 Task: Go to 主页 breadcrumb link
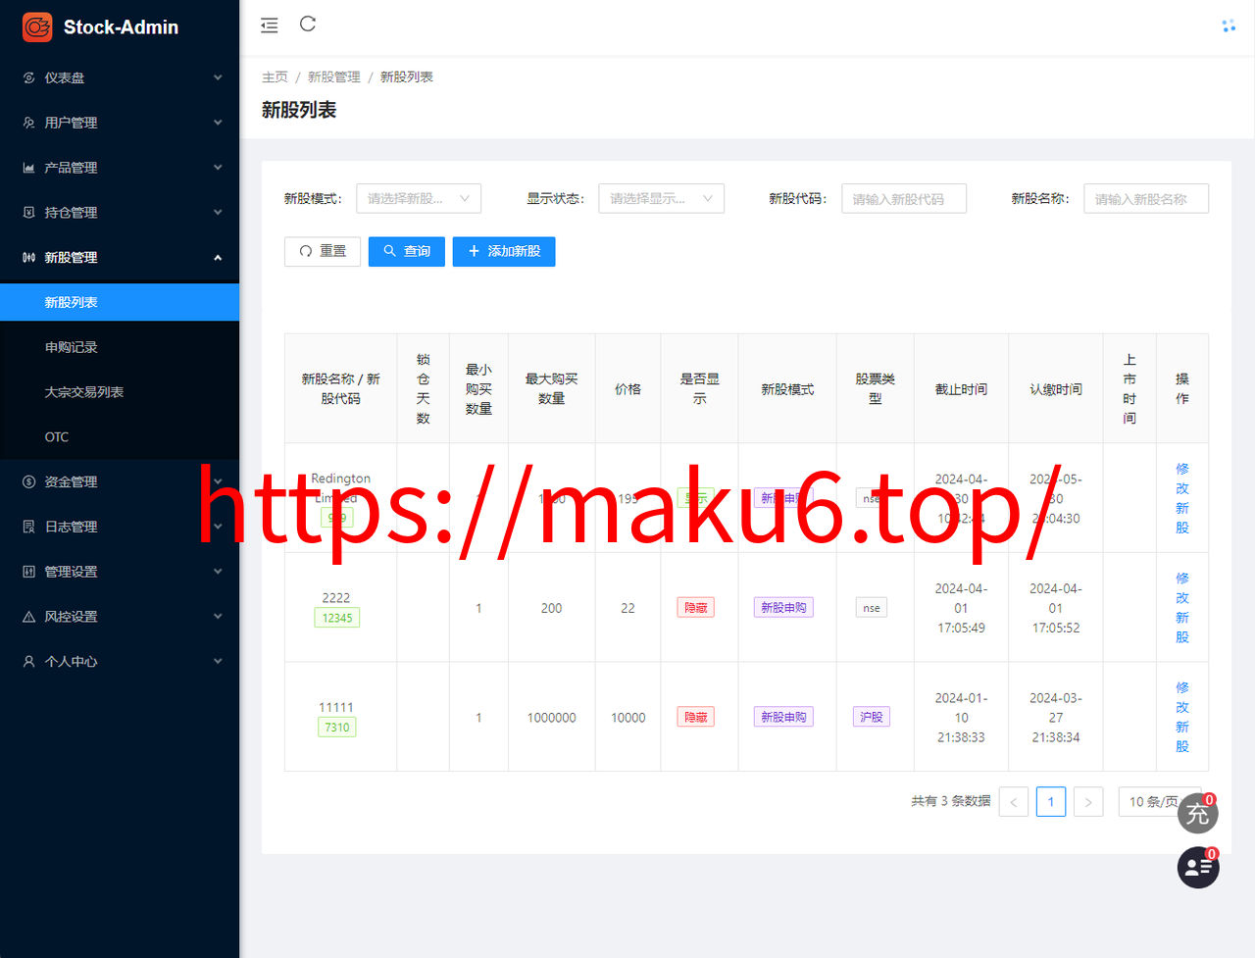(x=275, y=76)
